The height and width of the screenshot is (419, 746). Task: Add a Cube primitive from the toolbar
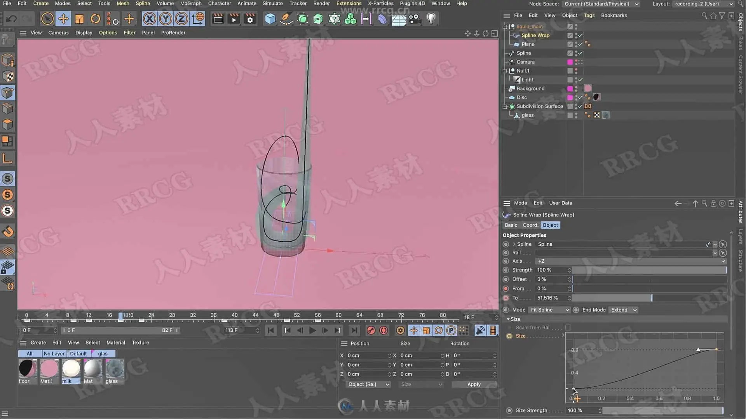(x=270, y=19)
